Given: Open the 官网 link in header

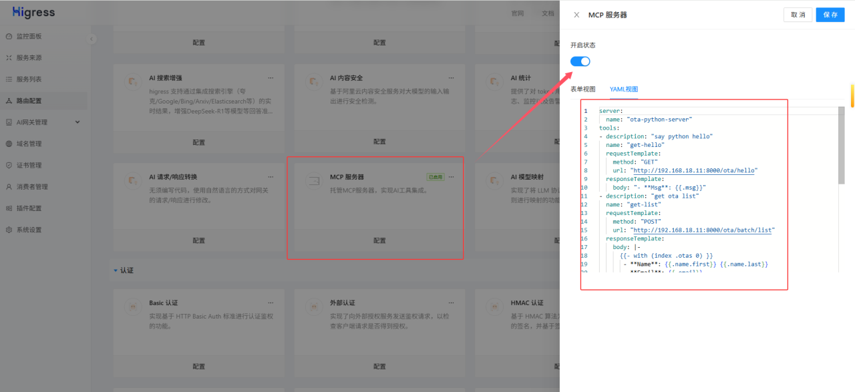Looking at the screenshot, I should [x=518, y=13].
